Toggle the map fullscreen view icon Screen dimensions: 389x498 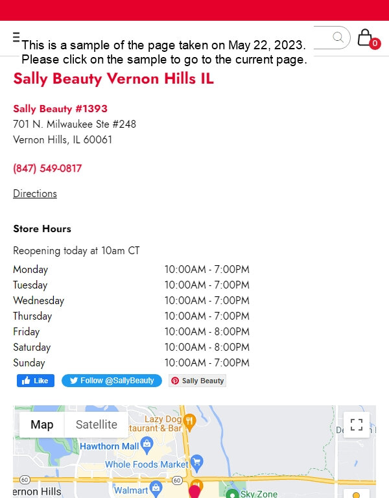click(x=357, y=425)
